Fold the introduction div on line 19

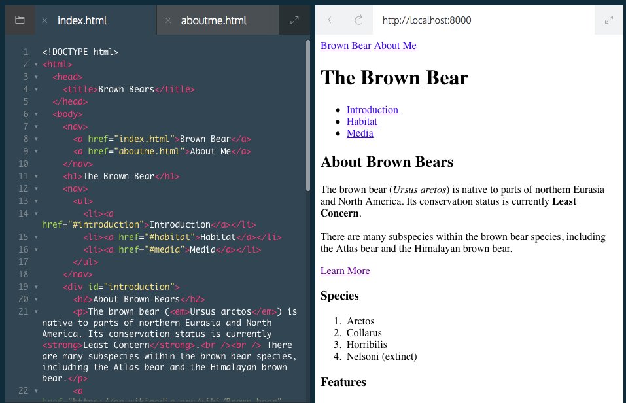(35, 287)
